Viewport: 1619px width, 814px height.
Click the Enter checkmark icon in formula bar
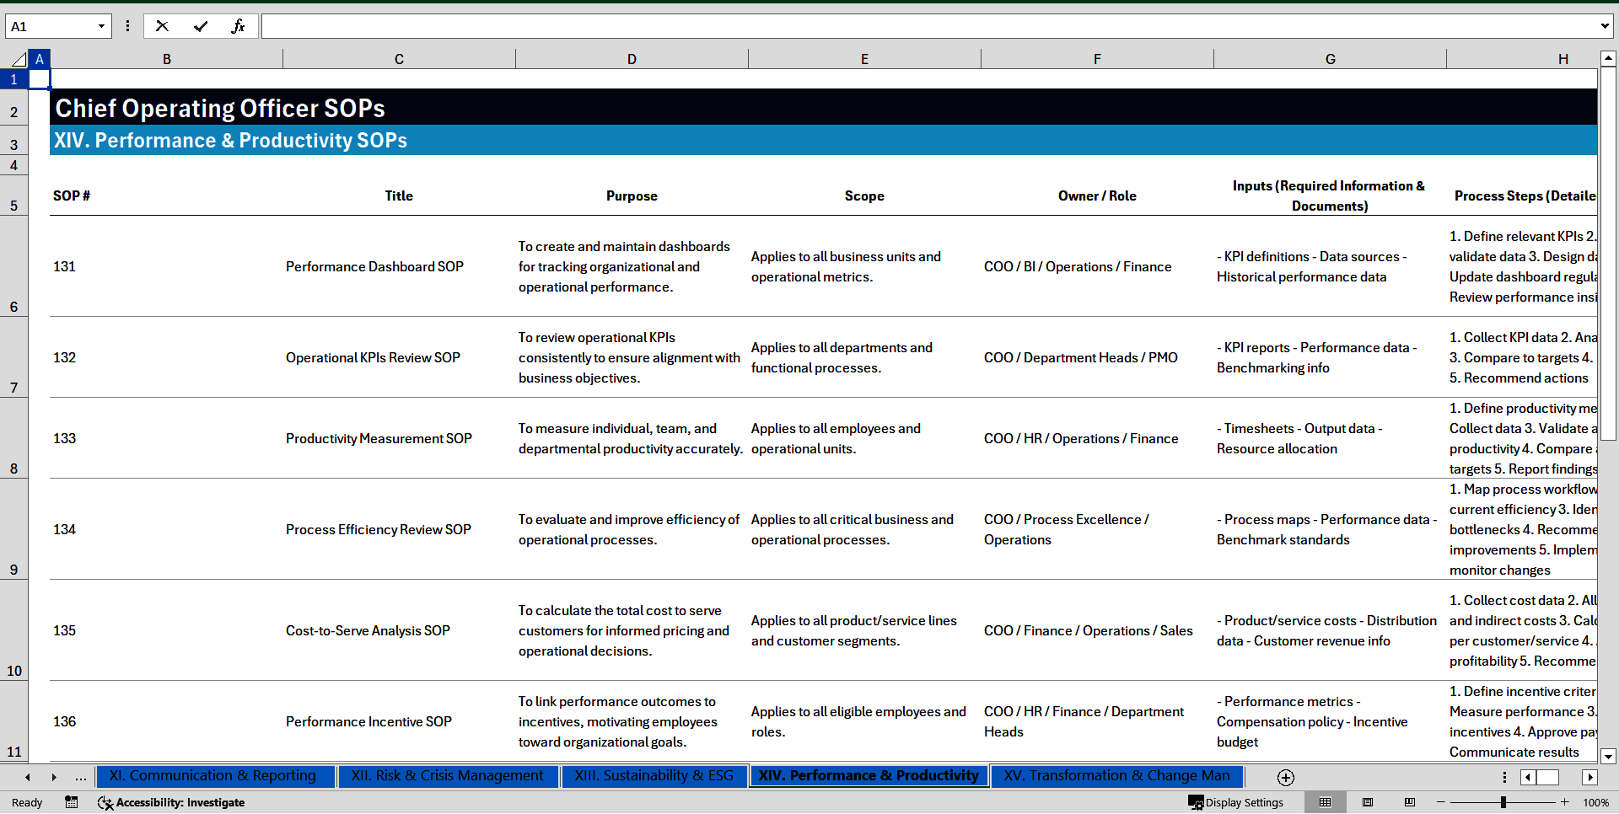point(201,26)
